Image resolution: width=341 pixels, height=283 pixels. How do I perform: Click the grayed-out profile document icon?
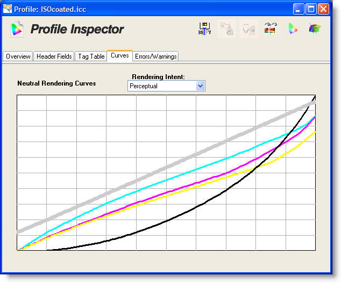(x=226, y=30)
